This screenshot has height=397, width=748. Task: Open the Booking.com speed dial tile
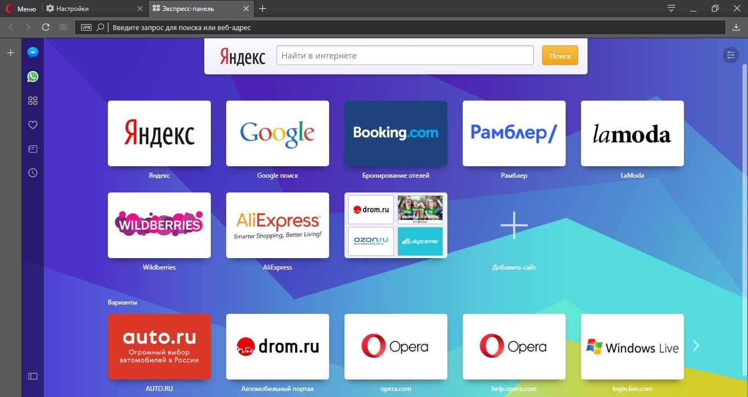click(396, 133)
